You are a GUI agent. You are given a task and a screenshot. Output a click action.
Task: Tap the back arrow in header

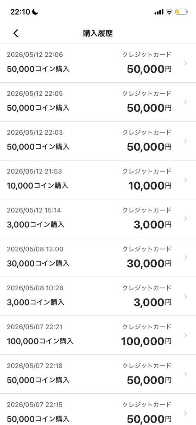(16, 33)
